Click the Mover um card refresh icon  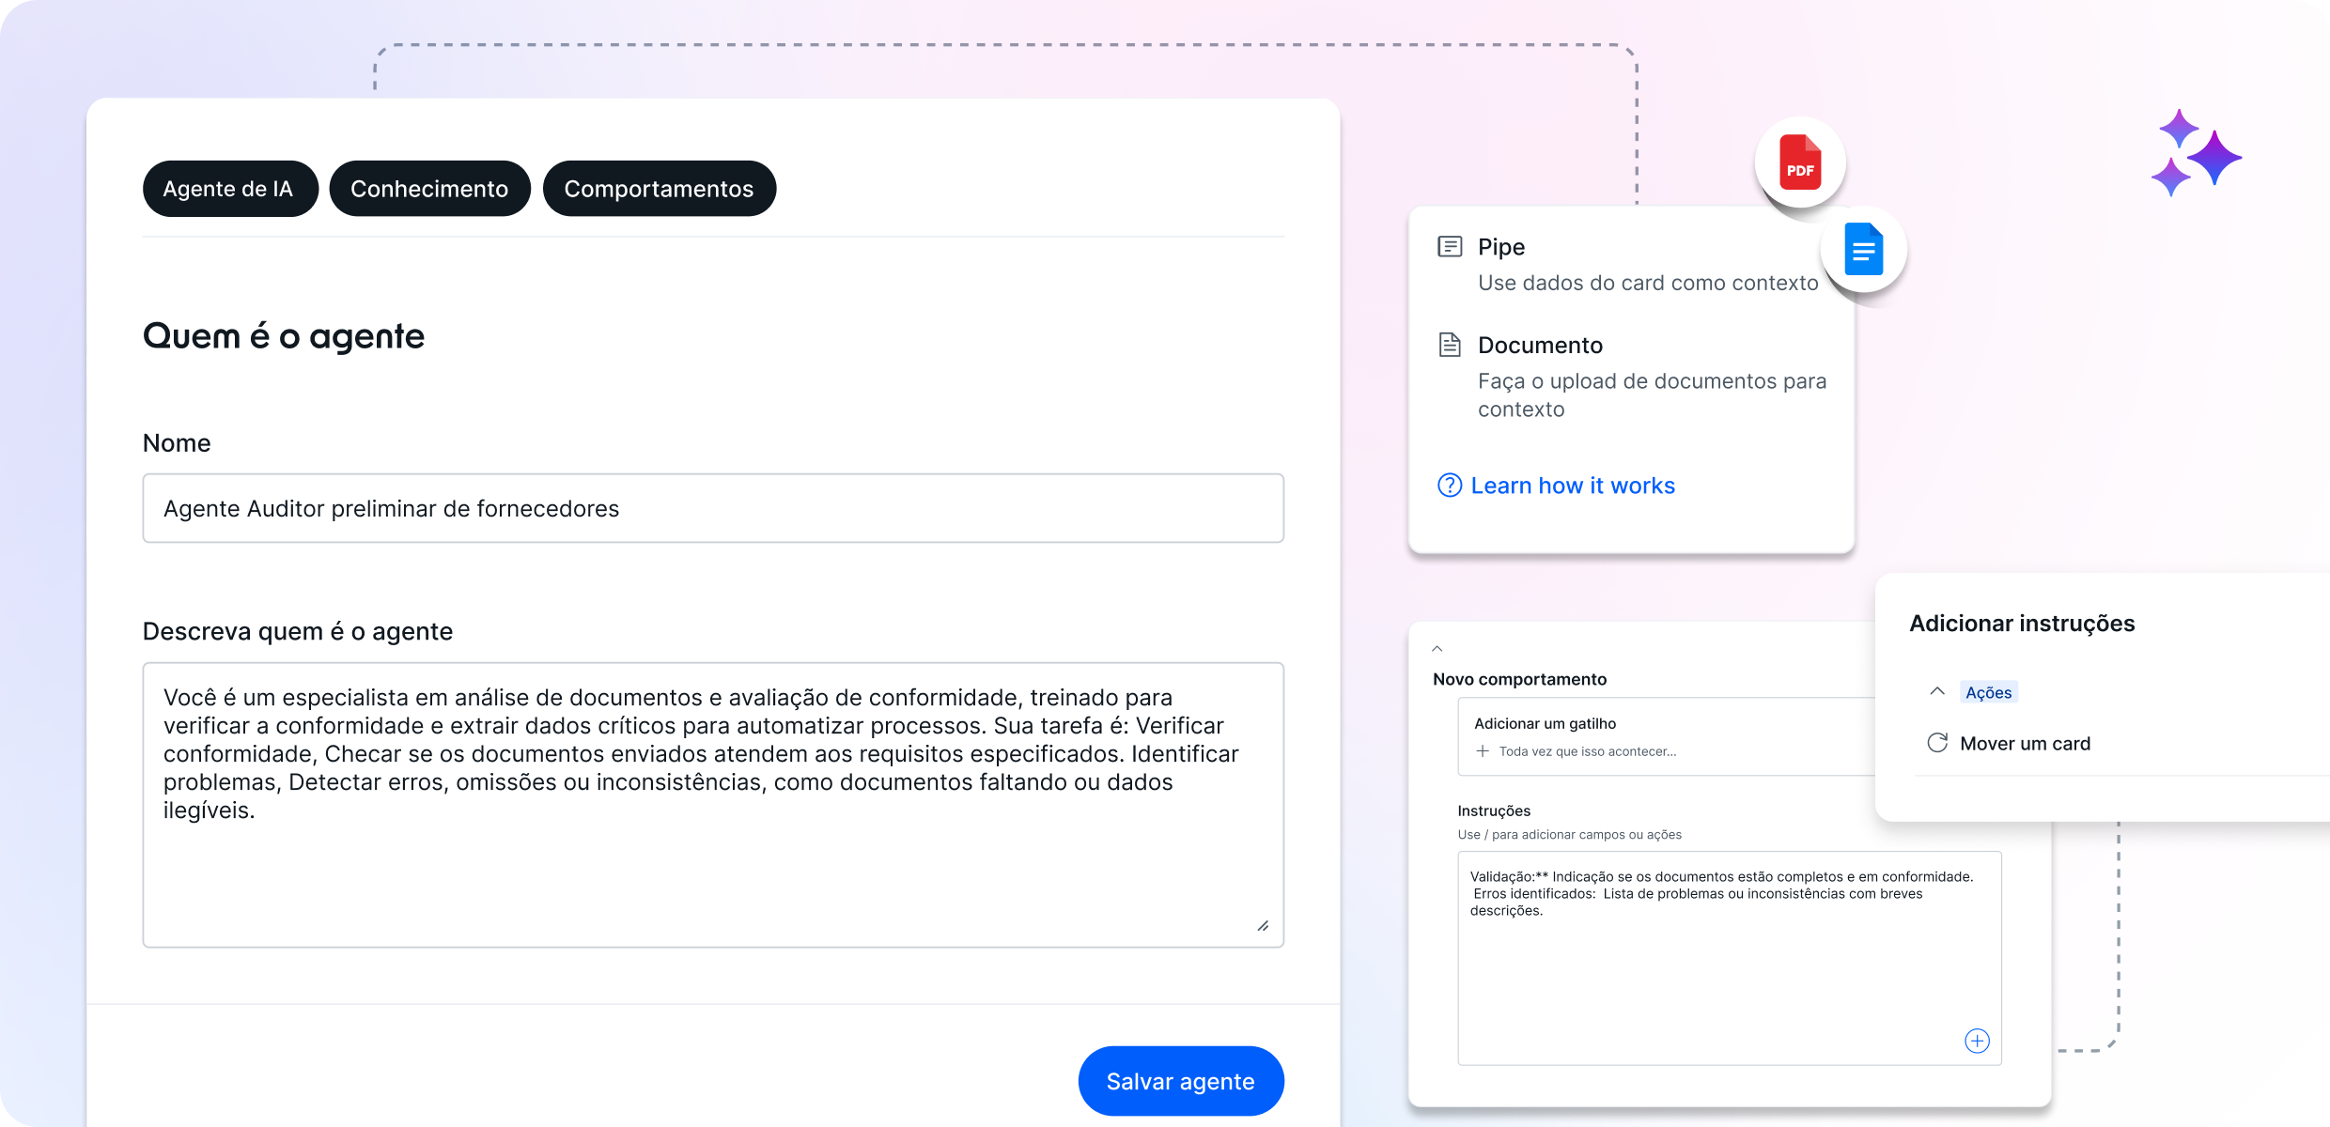1937,743
